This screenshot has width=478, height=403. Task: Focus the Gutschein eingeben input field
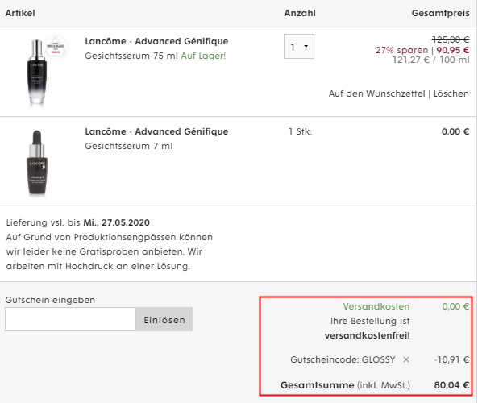pyautogui.click(x=70, y=319)
